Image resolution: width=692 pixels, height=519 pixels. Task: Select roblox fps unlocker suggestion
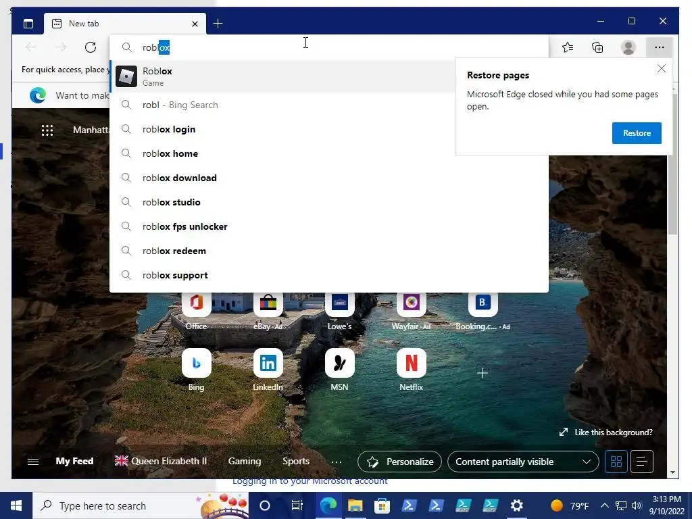pyautogui.click(x=329, y=226)
